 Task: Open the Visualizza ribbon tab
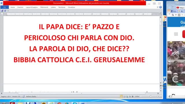pos(71,7)
